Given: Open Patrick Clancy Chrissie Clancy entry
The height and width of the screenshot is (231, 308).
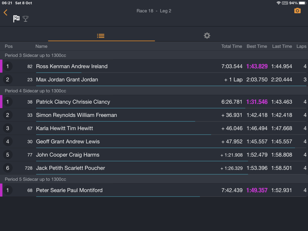Looking at the screenshot, I should 154,102.
